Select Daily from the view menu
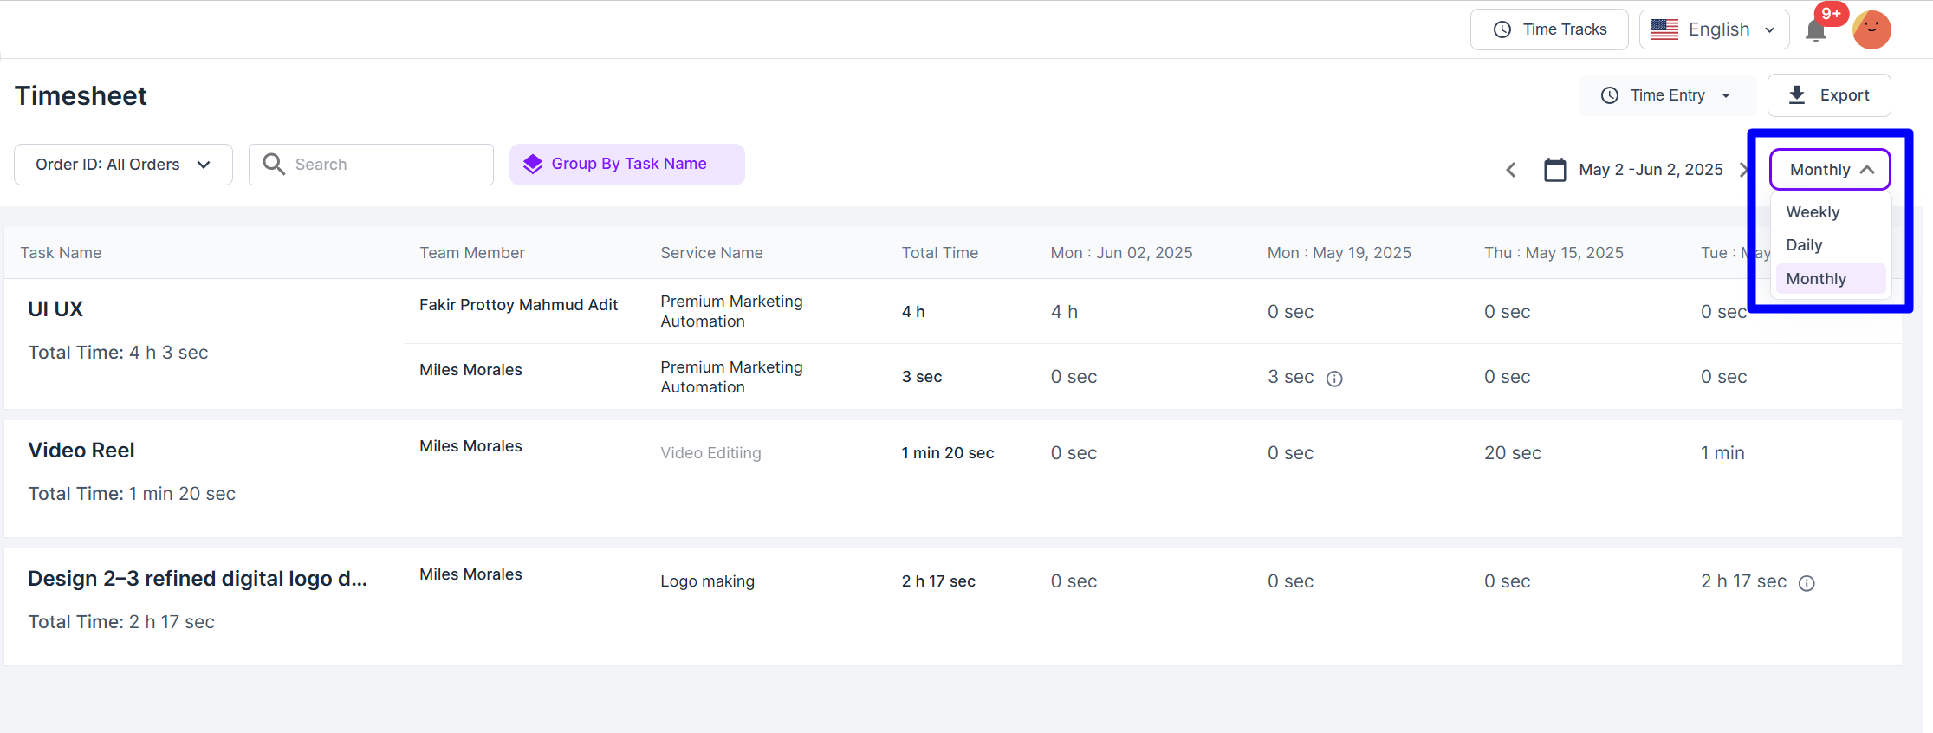Viewport: 1933px width, 733px height. (x=1804, y=245)
